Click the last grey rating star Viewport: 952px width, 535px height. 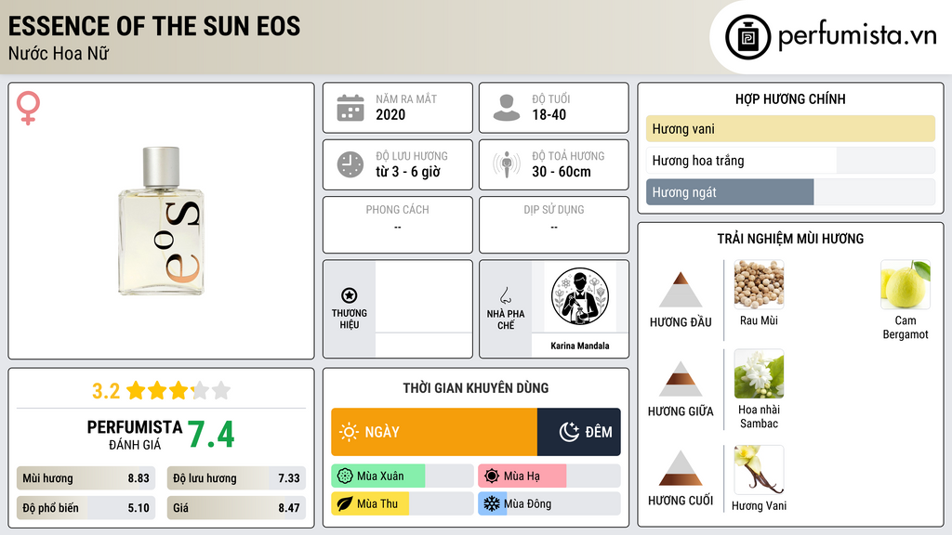(221, 390)
